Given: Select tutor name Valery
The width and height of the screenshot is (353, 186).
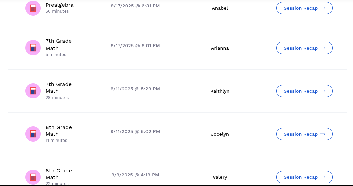Looking at the screenshot, I should (220, 177).
